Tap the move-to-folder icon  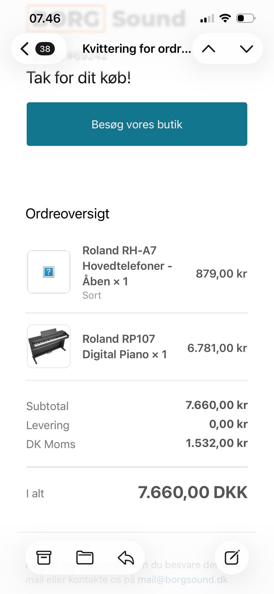click(x=85, y=557)
